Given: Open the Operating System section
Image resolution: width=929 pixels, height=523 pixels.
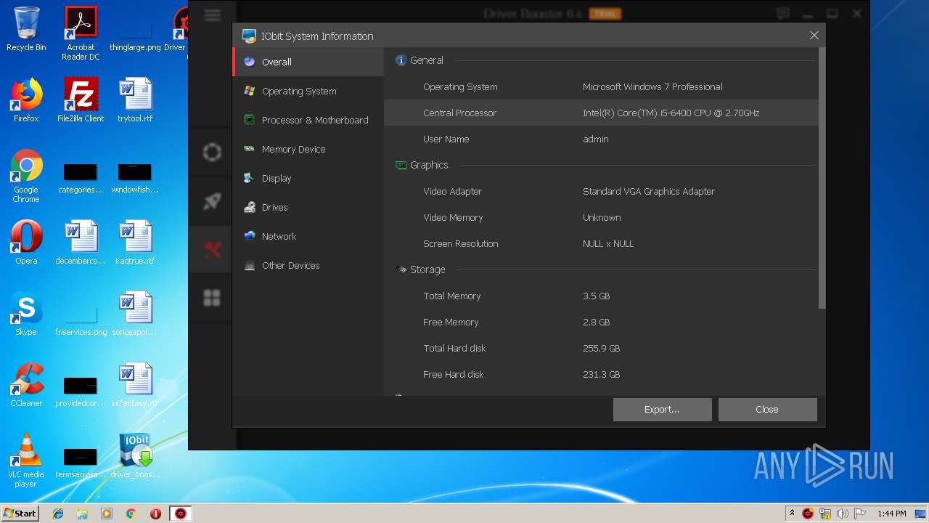Looking at the screenshot, I should point(308,91).
